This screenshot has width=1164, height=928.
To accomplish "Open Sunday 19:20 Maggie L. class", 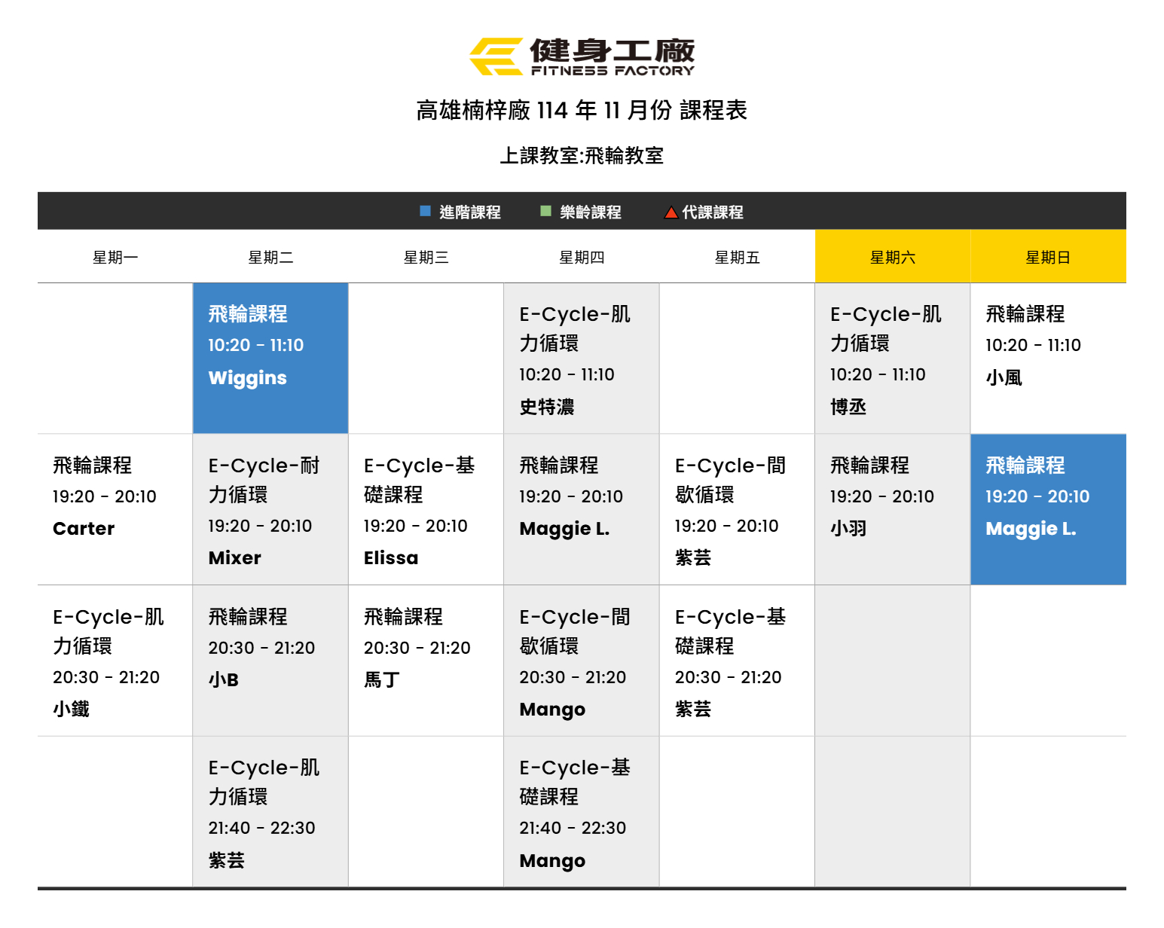I will [x=1047, y=509].
